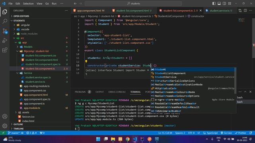Open Run and Debug view
Viewport: 255px width, 143px height.
(x=5, y=41)
